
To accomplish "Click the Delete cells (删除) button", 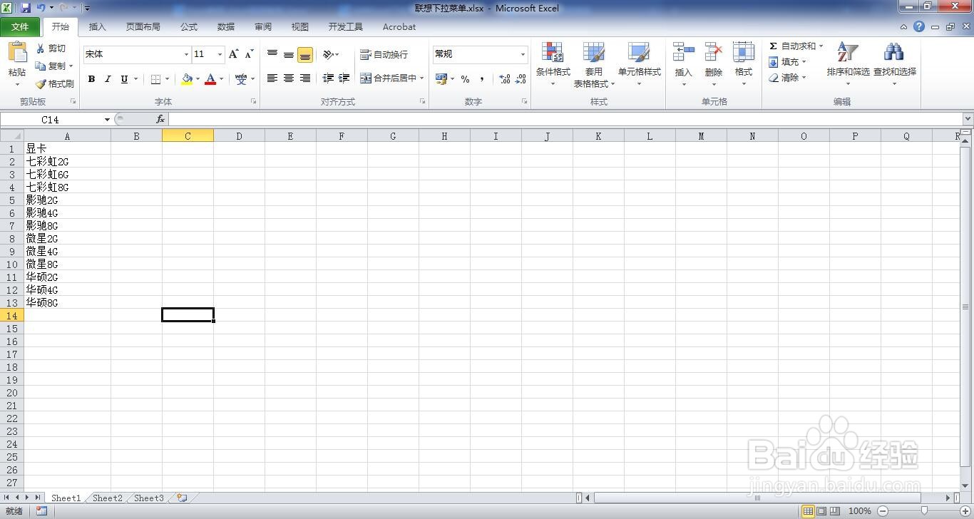I will [x=713, y=64].
